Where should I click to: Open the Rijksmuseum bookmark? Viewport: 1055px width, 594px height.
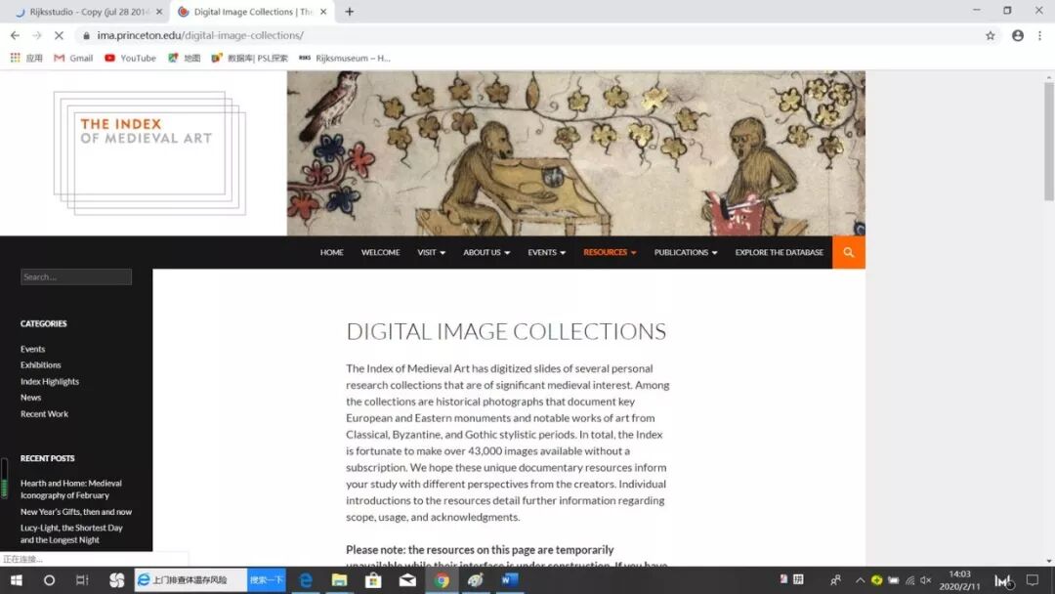coord(345,58)
